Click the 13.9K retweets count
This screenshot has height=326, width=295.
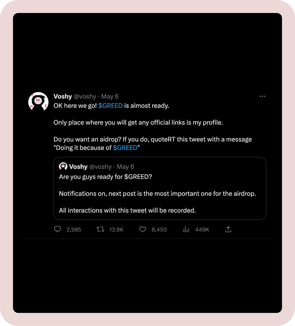pyautogui.click(x=116, y=230)
